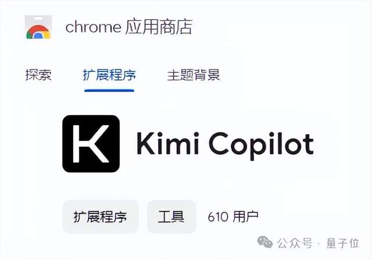This screenshot has width=372, height=259.
Task: Click the dot separator between 公众号 and 量子位
Action: 319,243
